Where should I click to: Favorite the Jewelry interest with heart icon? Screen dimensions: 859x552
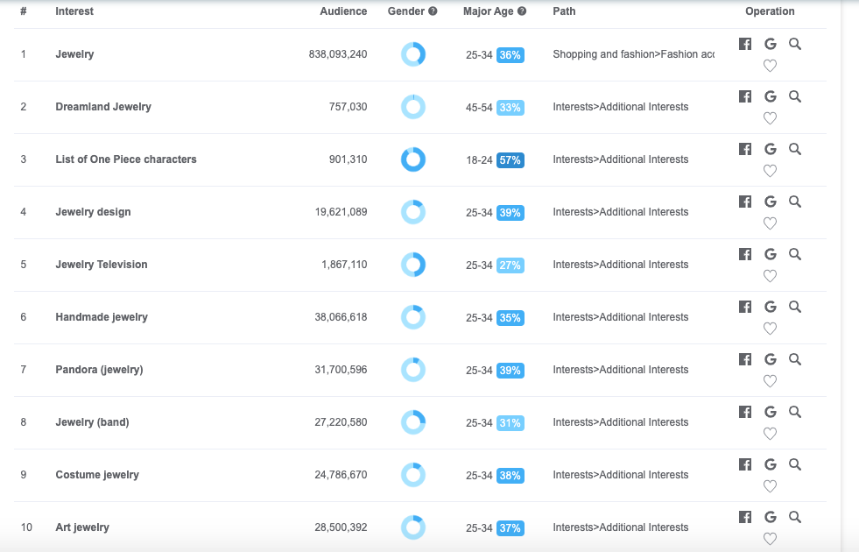click(770, 66)
